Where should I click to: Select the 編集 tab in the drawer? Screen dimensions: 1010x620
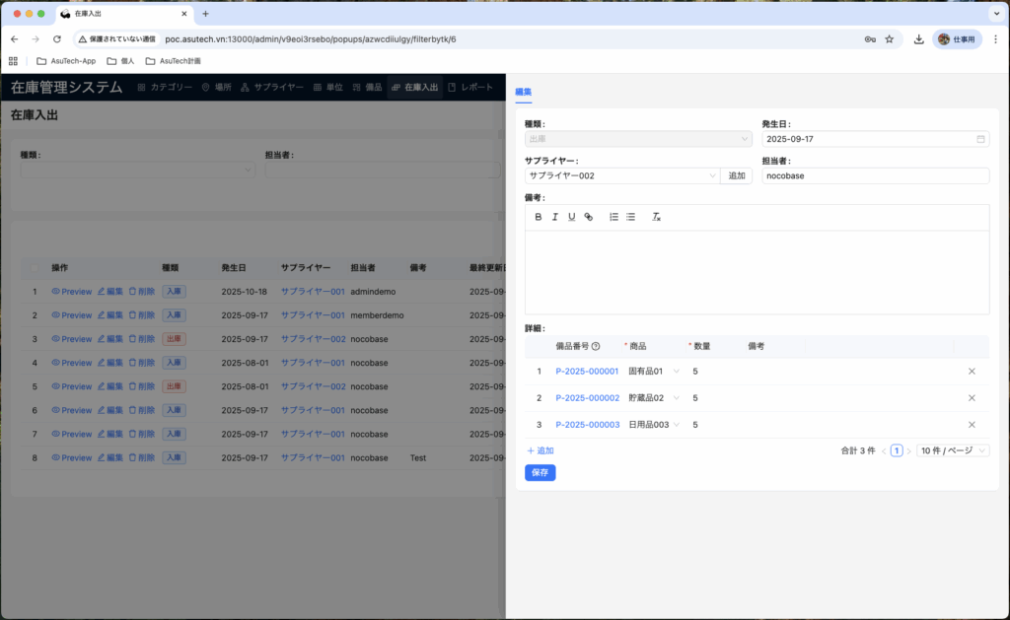pyautogui.click(x=524, y=92)
